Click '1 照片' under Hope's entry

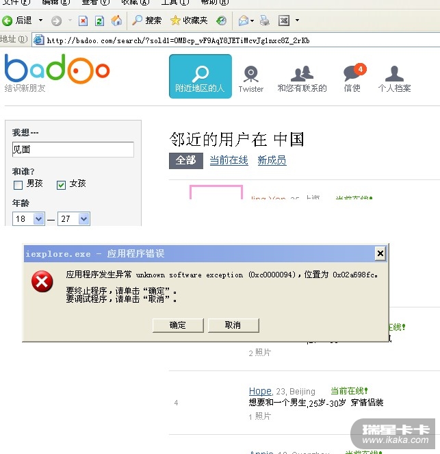pos(260,416)
